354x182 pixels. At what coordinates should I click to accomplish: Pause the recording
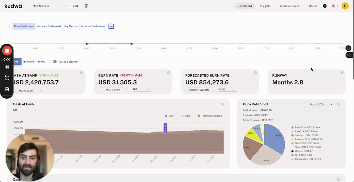click(x=7, y=67)
